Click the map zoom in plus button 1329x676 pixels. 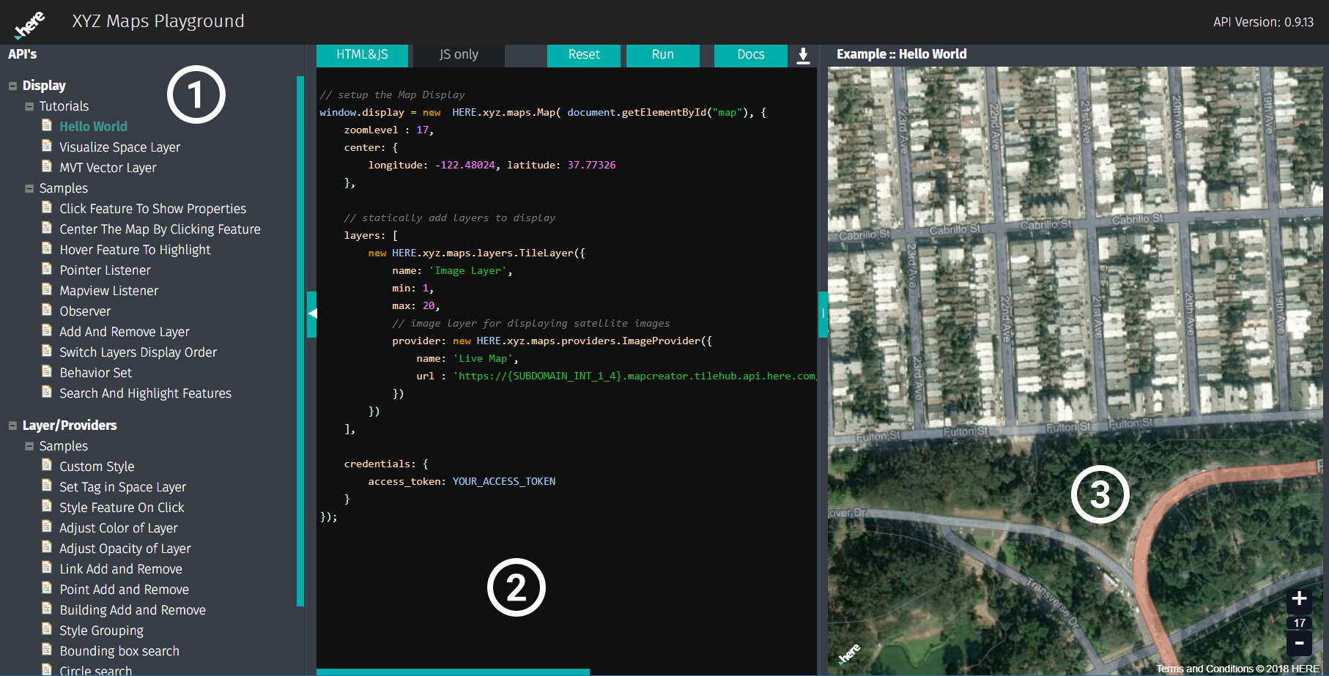[1299, 598]
